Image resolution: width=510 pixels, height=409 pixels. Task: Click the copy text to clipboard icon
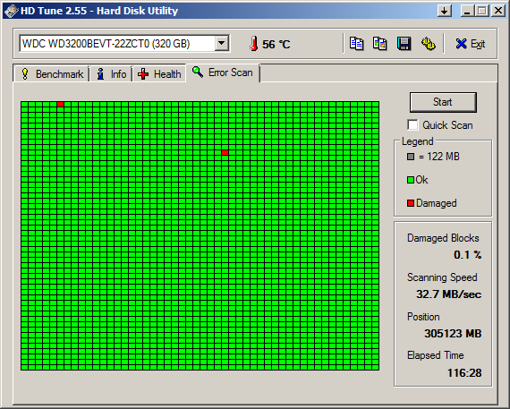click(356, 43)
